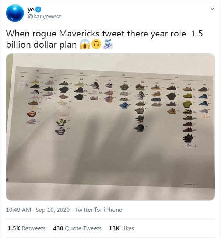This screenshot has height=238, width=221.
Task: Click the 10:49 AM timestamp
Action: pyautogui.click(x=19, y=210)
